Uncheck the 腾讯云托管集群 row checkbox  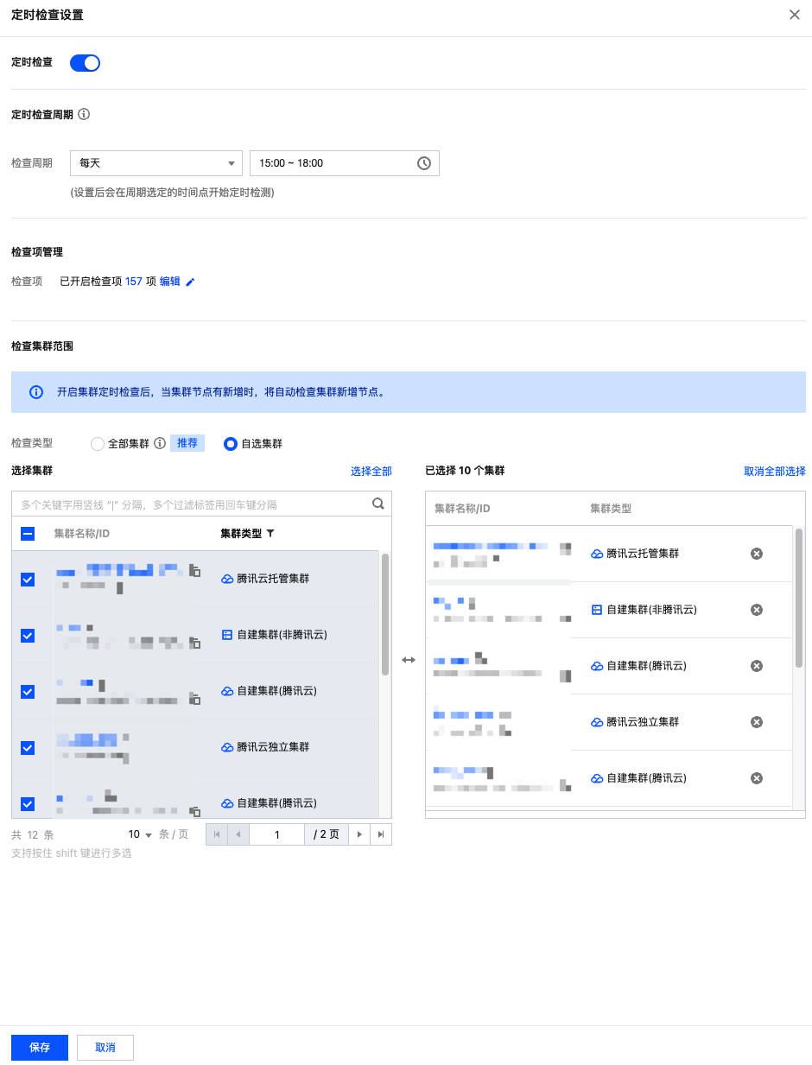click(x=28, y=580)
